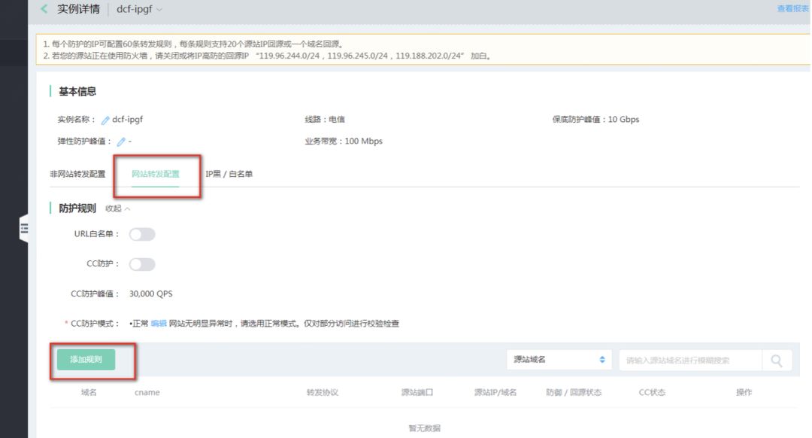The width and height of the screenshot is (812, 438).
Task: Edit 弹性防护峰值 with the pencil icon
Action: tap(121, 141)
